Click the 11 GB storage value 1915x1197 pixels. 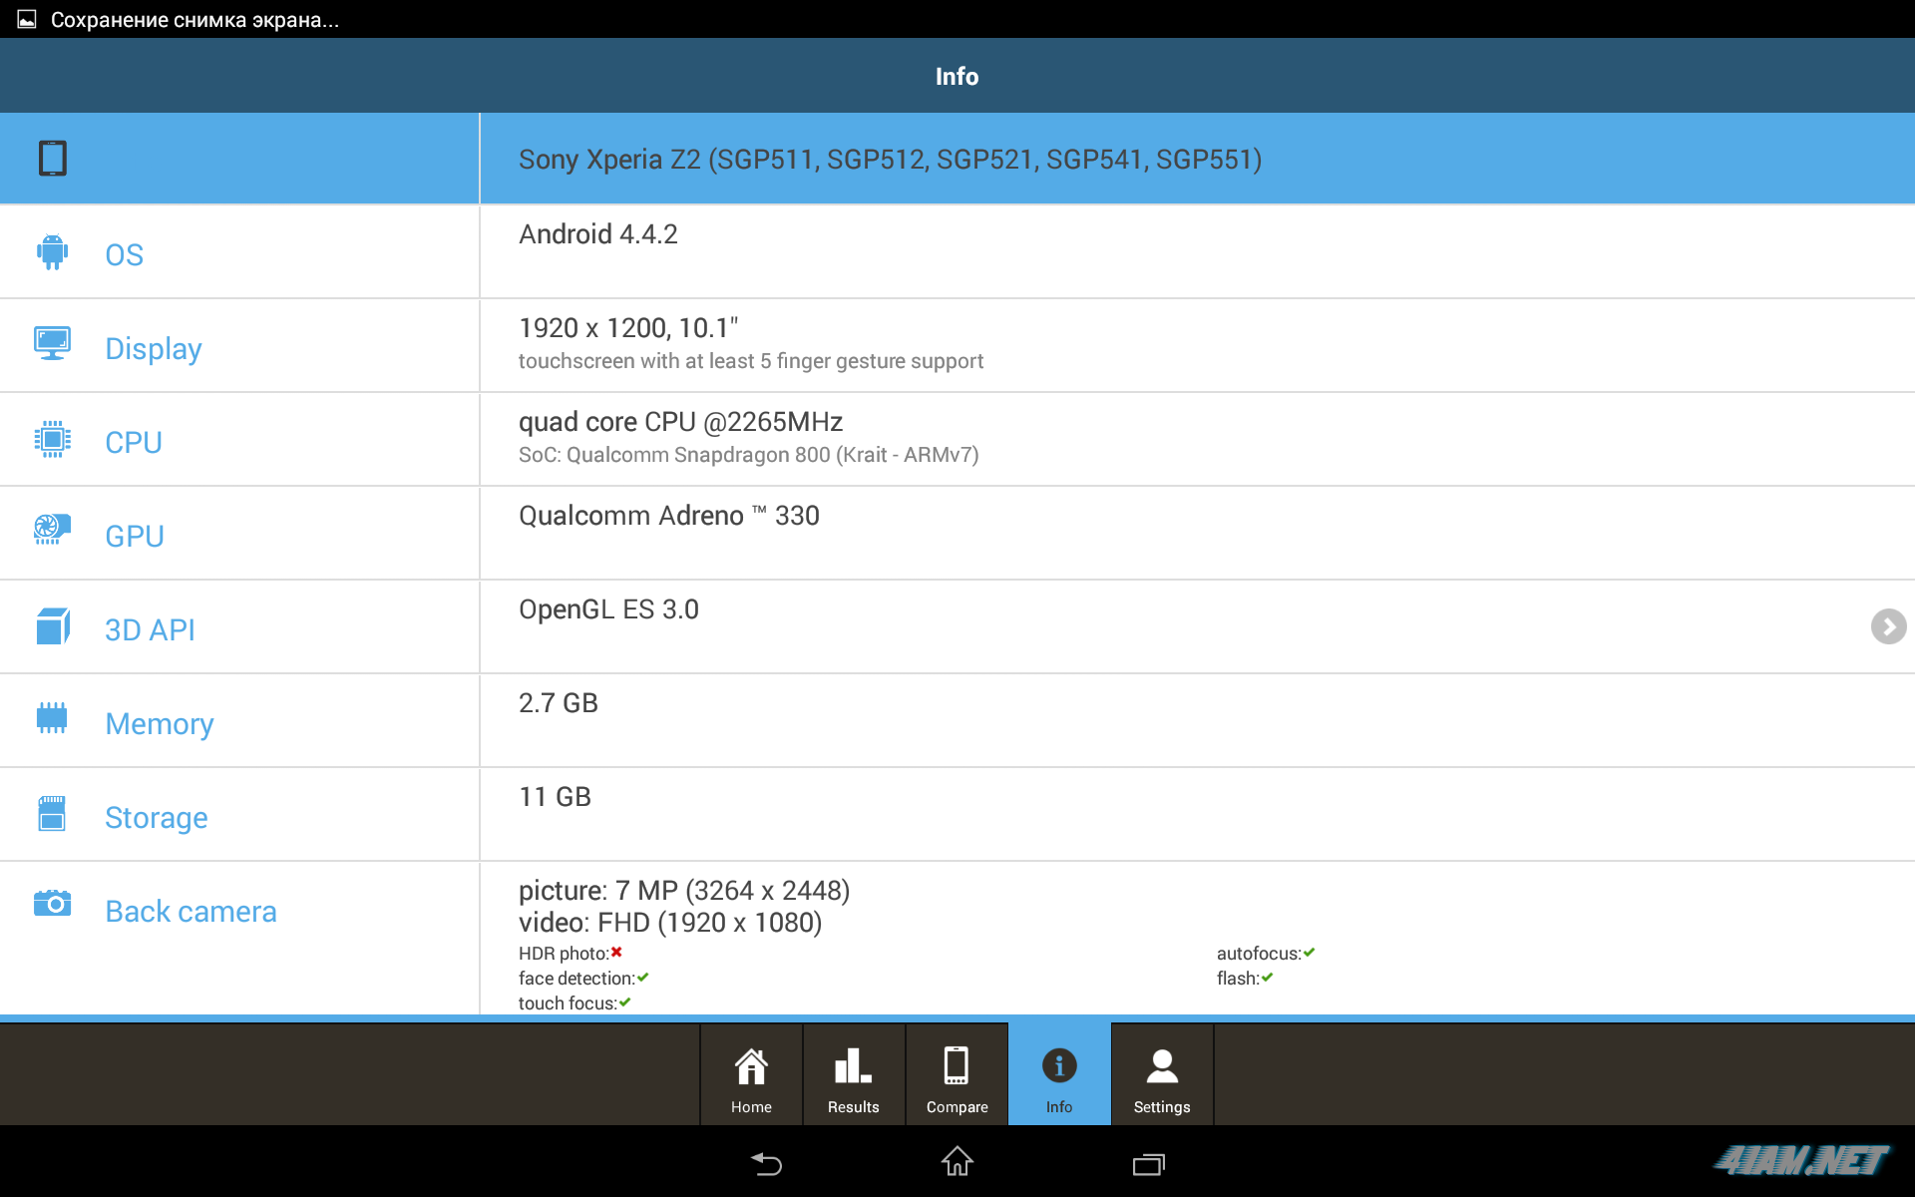tap(555, 797)
